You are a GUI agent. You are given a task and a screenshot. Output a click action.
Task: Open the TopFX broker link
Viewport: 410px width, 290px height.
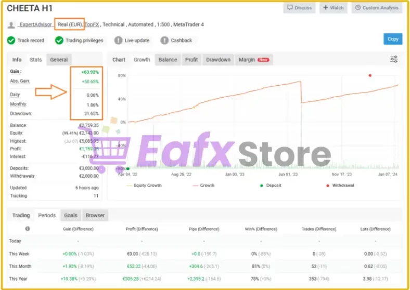pyautogui.click(x=92, y=24)
